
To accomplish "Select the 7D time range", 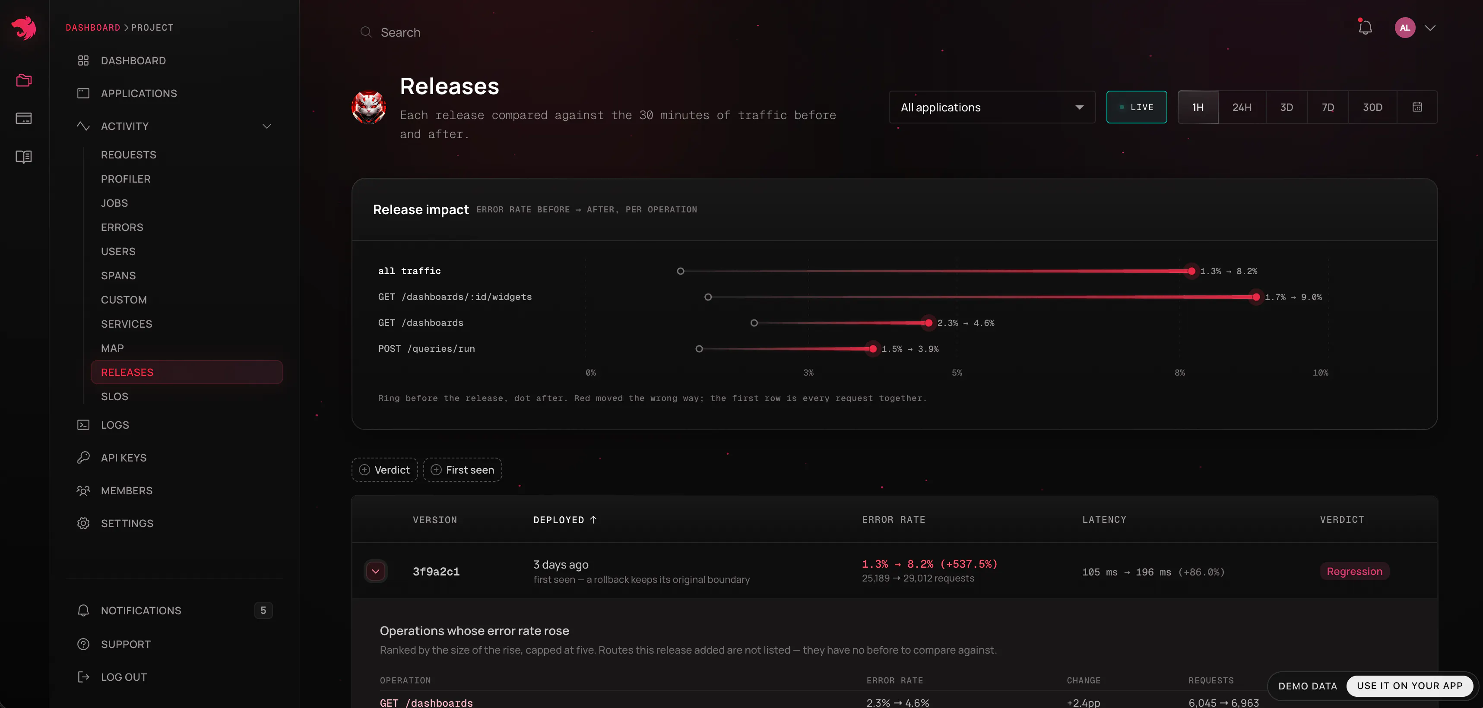I will [x=1328, y=107].
